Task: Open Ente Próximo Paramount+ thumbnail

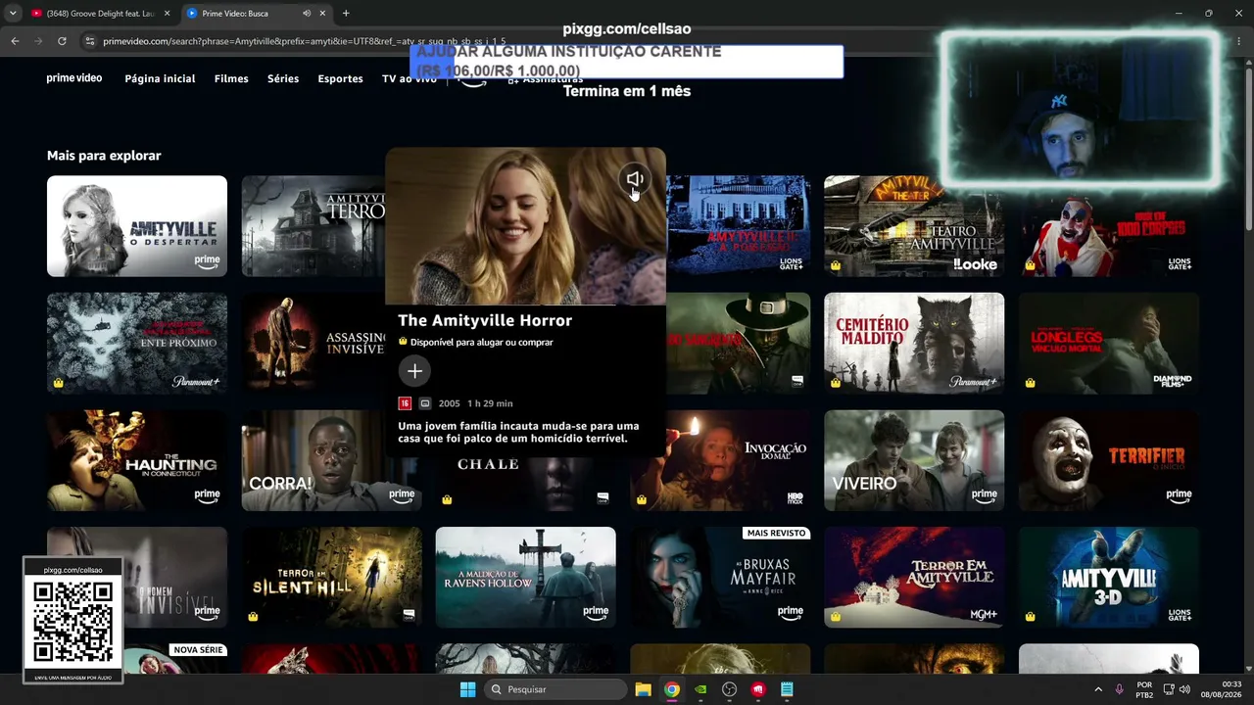Action: (x=137, y=343)
